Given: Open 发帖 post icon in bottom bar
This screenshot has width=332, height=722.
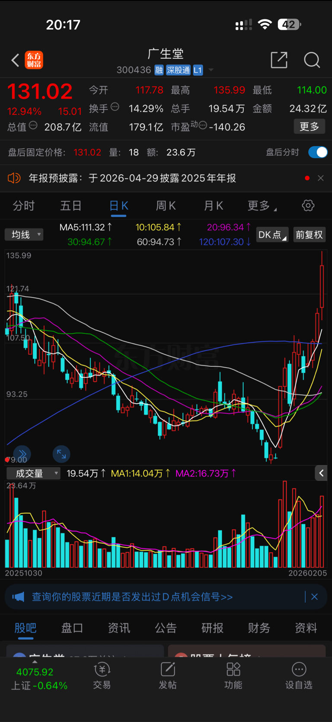Looking at the screenshot, I should (x=168, y=670).
